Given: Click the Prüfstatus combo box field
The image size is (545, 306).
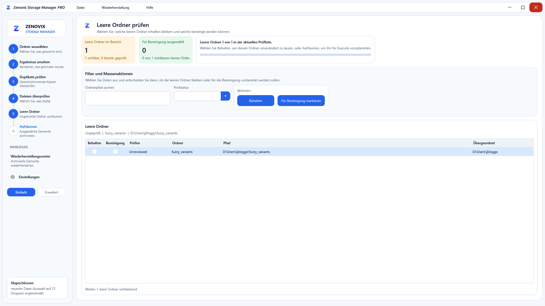Looking at the screenshot, I should (202, 96).
